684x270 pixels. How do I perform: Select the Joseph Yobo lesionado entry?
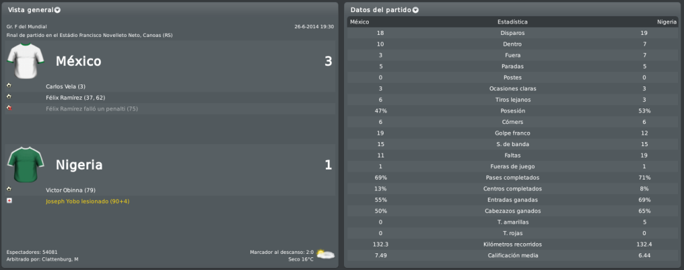pos(87,202)
